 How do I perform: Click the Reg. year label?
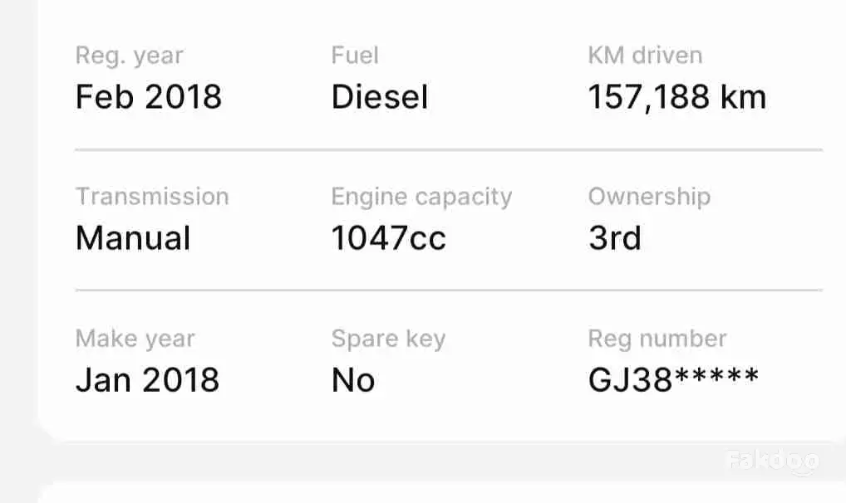point(130,56)
